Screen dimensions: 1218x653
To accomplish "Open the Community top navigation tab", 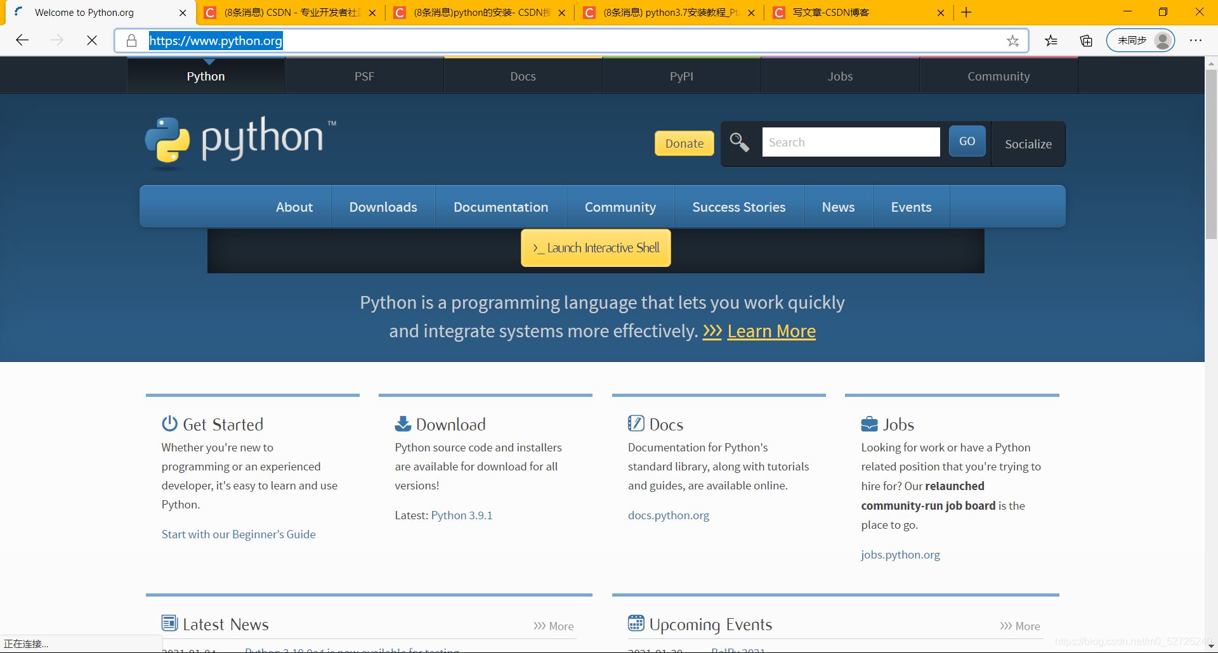I will 999,76.
